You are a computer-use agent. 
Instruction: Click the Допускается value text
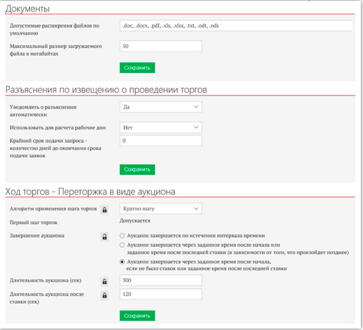[x=135, y=221]
